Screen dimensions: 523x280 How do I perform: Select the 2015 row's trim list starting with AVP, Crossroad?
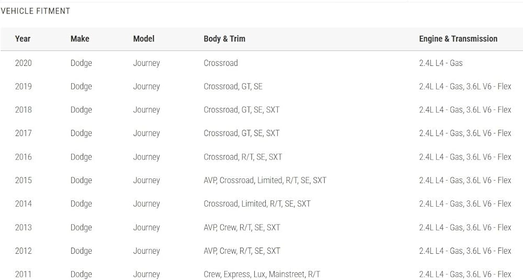tap(265, 180)
